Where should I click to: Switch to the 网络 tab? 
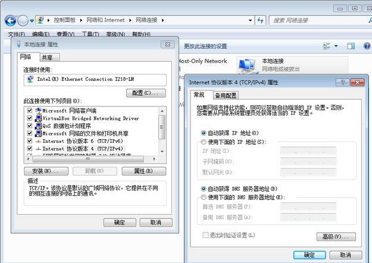tap(26, 57)
